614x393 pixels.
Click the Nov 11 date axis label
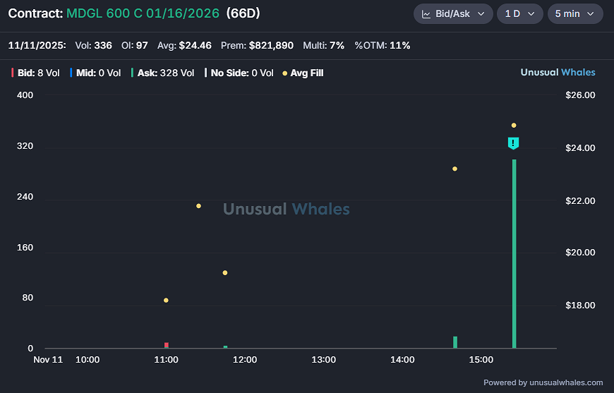coord(48,360)
